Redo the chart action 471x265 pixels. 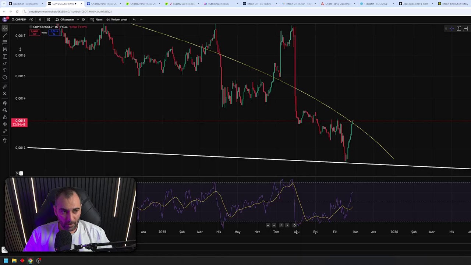pyautogui.click(x=141, y=20)
